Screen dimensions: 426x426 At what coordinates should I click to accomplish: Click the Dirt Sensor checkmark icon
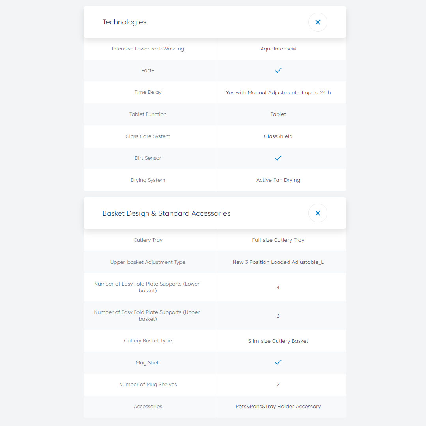pos(278,158)
